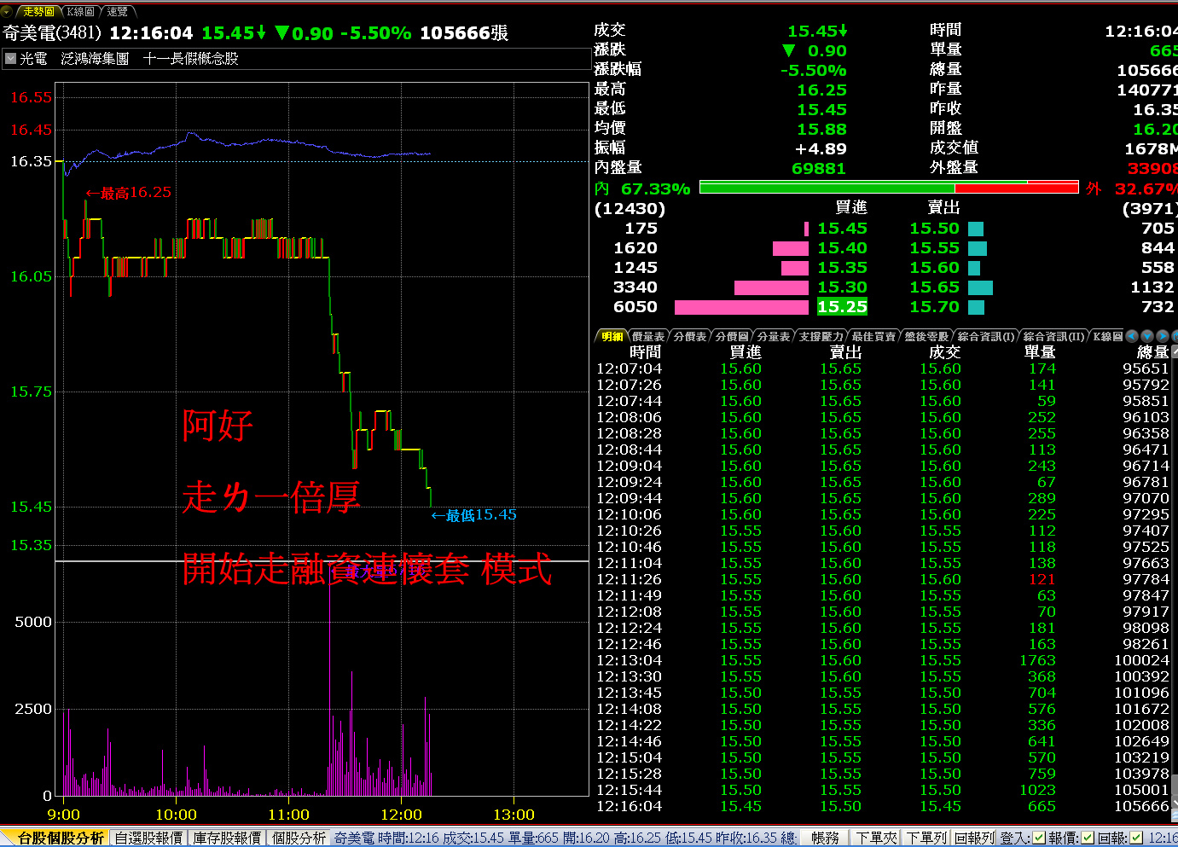Select bid price 15.40 in order book
The width and height of the screenshot is (1178, 847).
pyautogui.click(x=842, y=248)
